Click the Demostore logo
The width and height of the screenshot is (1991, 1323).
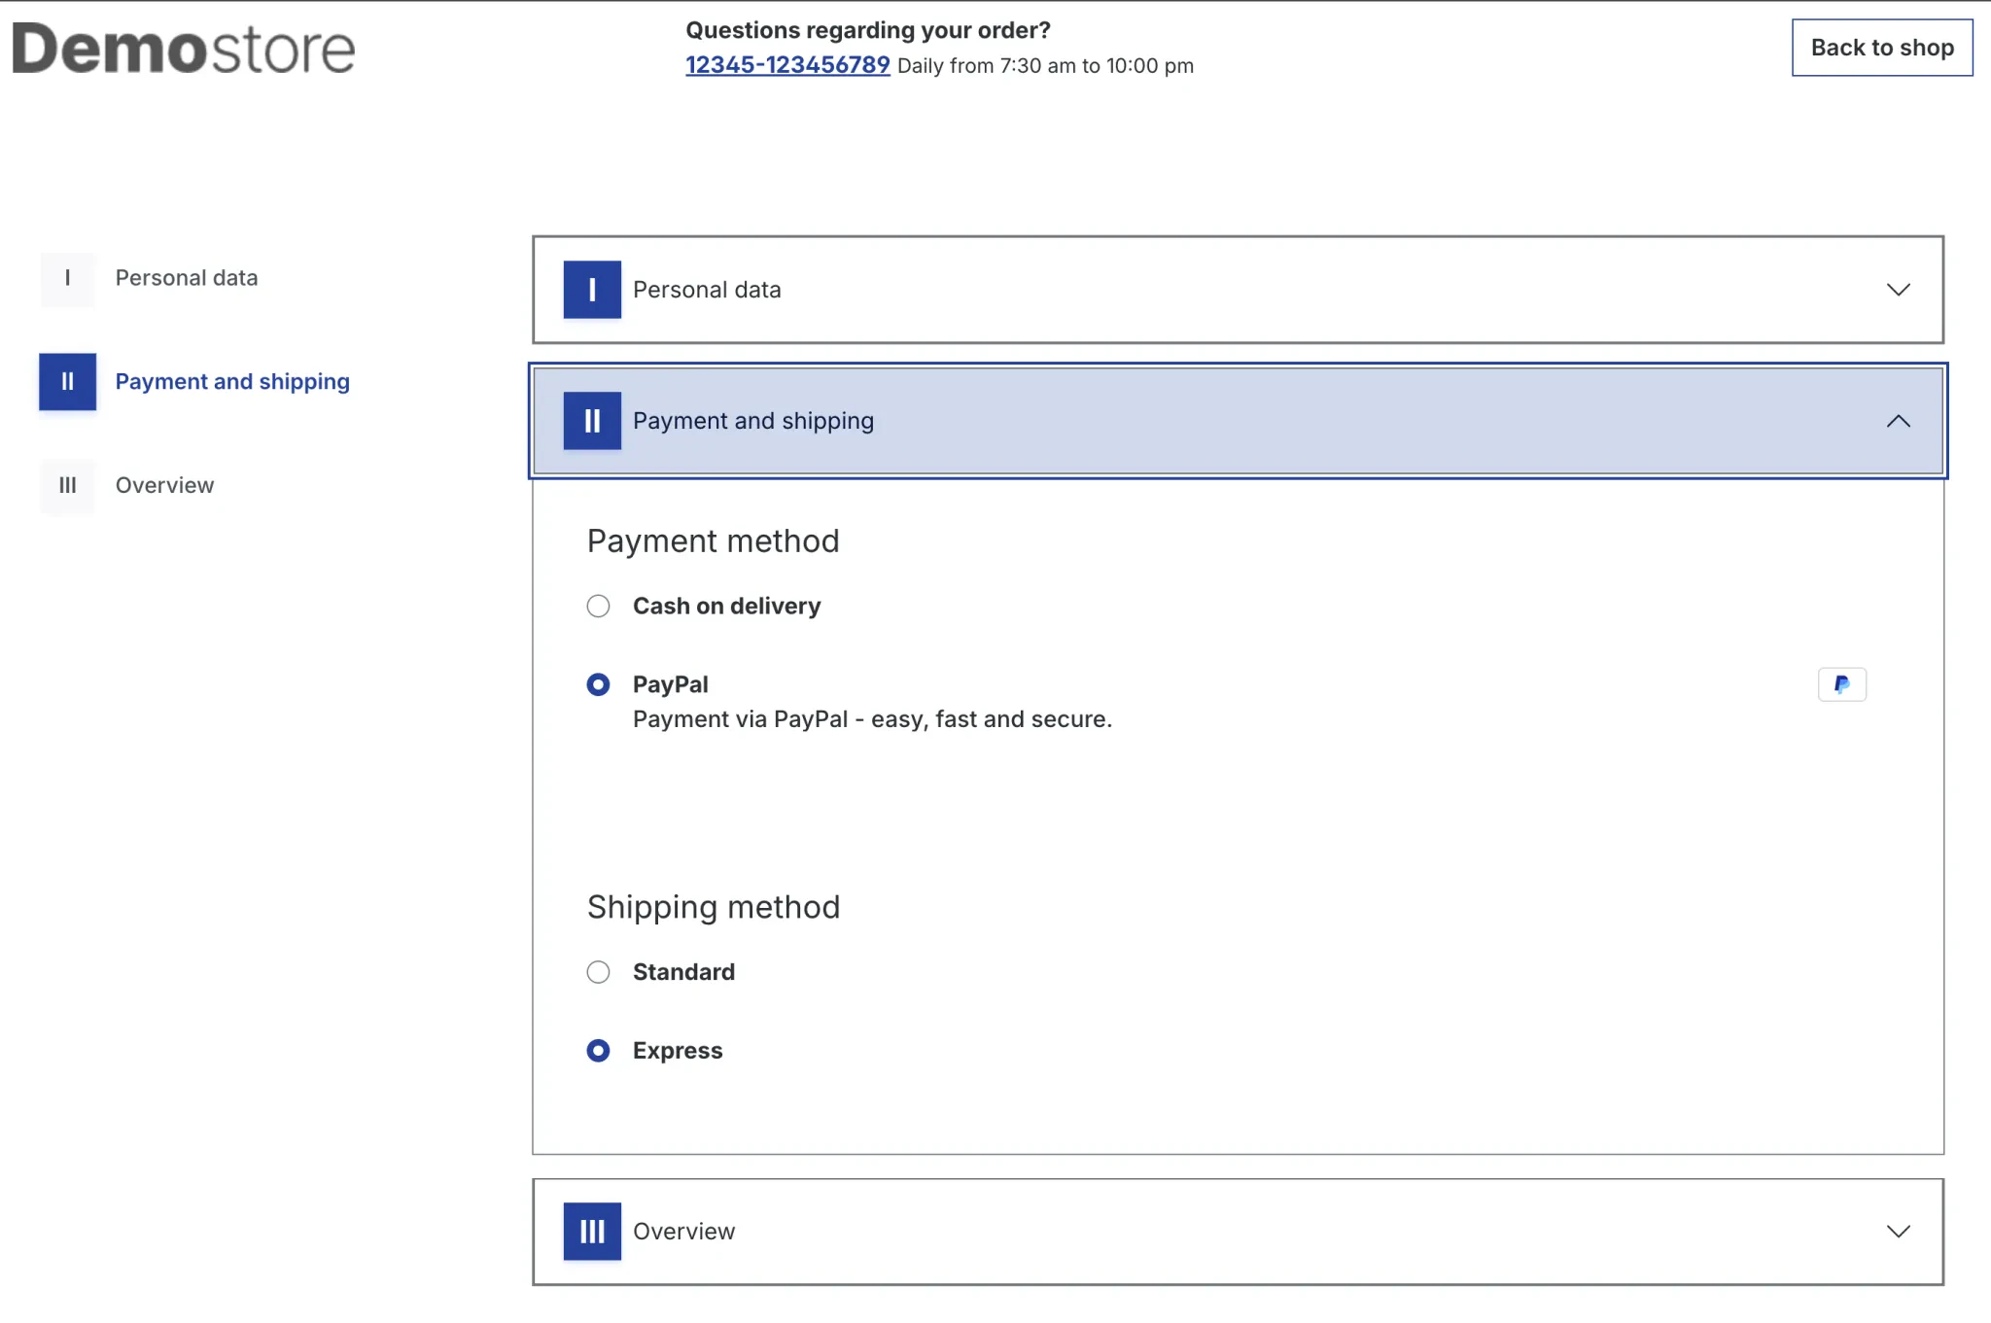pyautogui.click(x=184, y=50)
